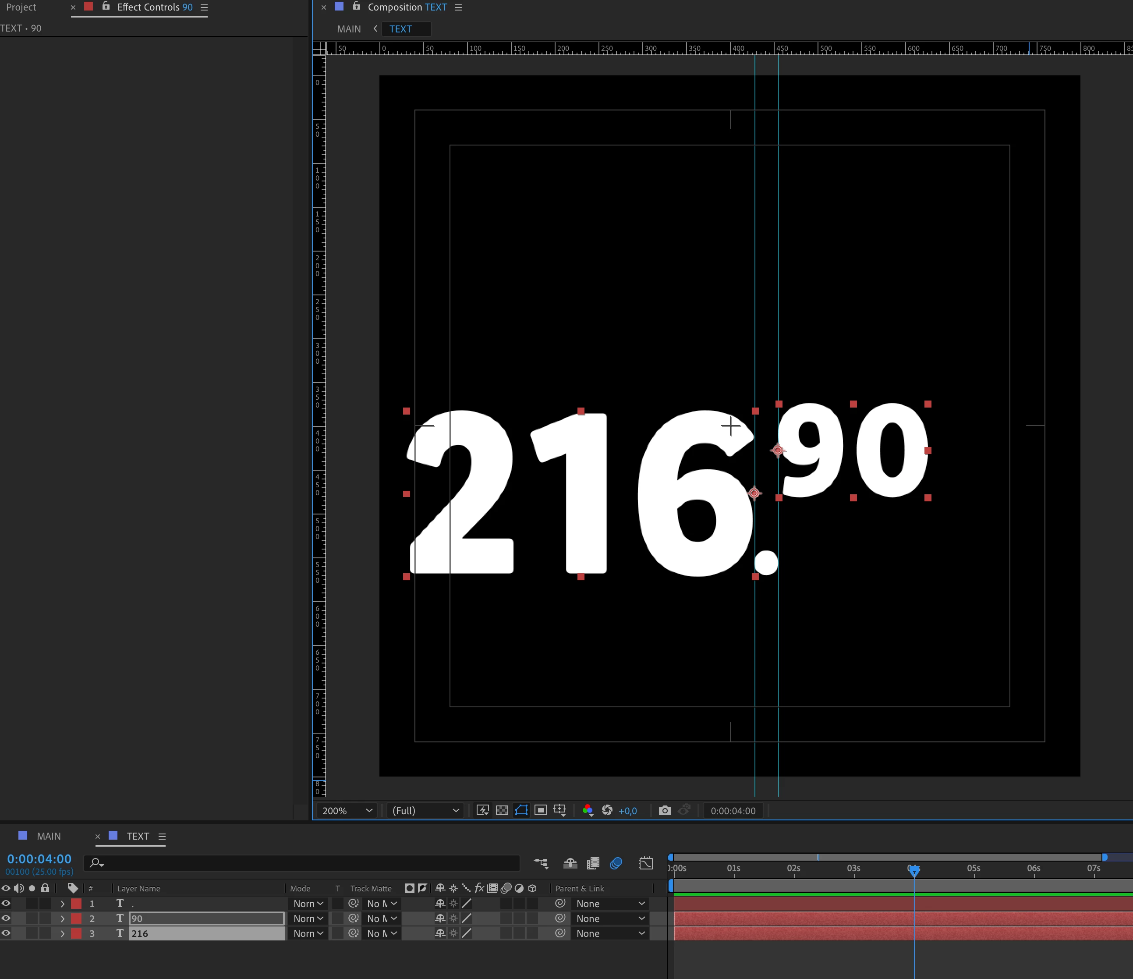Toggle mask and shape path visibility

(x=521, y=811)
